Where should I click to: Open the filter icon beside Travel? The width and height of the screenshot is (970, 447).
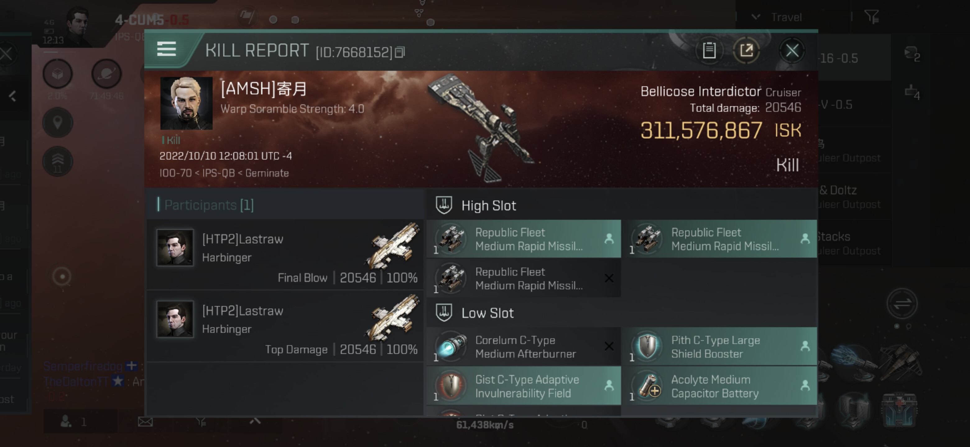872,17
